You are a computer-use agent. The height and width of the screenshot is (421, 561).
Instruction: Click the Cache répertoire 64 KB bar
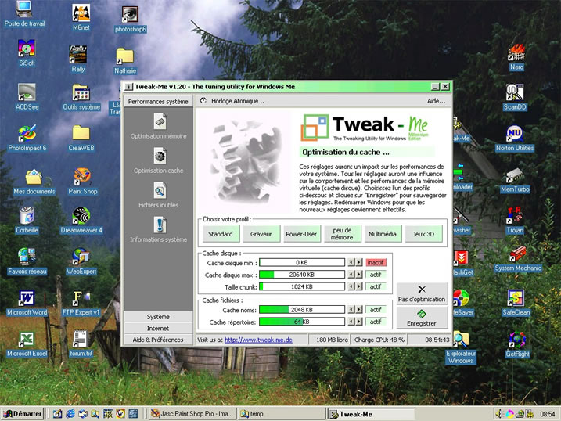pyautogui.click(x=302, y=322)
